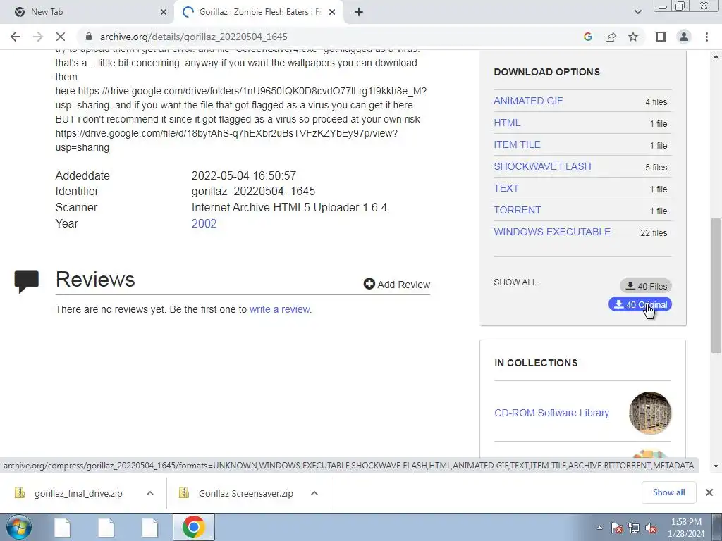Bookmark this page with the star
This screenshot has width=722, height=541.
click(633, 37)
